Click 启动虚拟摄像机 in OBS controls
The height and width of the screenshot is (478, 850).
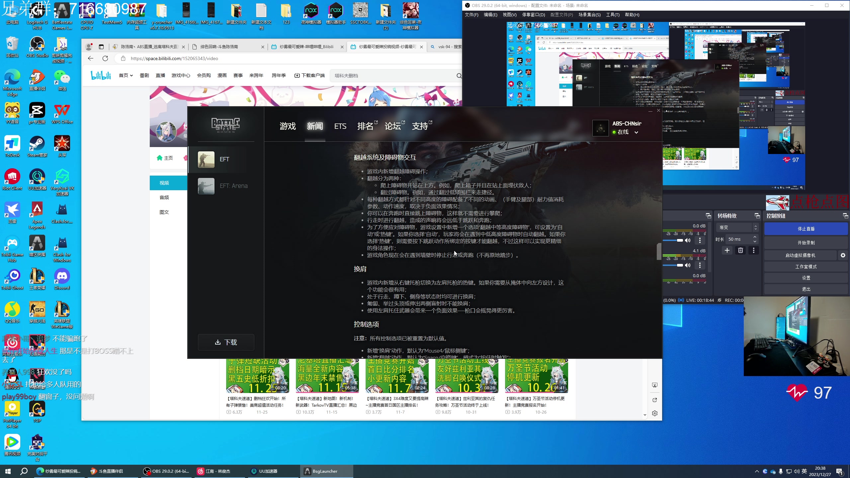pos(800,255)
